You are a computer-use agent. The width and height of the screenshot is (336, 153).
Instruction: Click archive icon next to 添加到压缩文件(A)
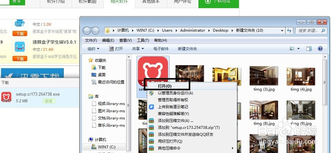click(152, 120)
